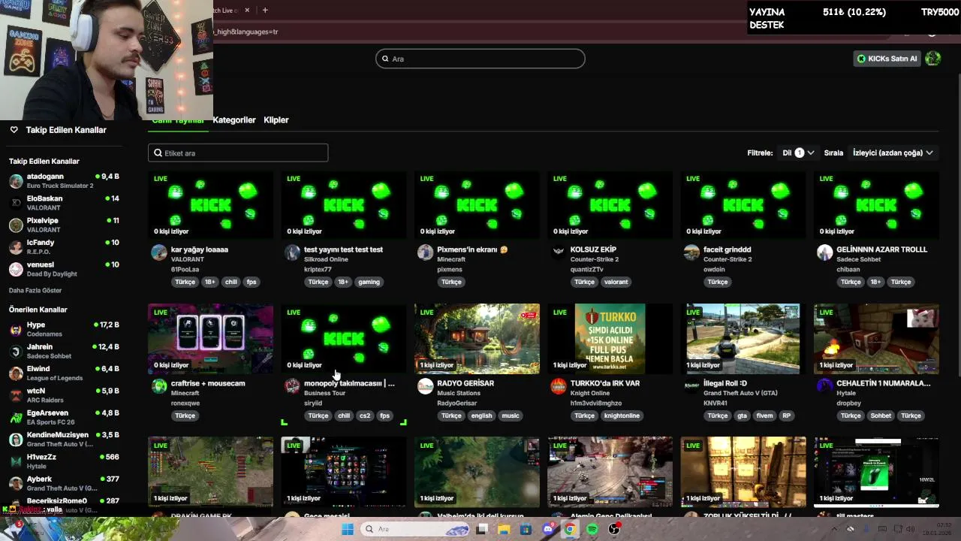Open Jahrein recommended channel
The width and height of the screenshot is (961, 541).
[64, 351]
